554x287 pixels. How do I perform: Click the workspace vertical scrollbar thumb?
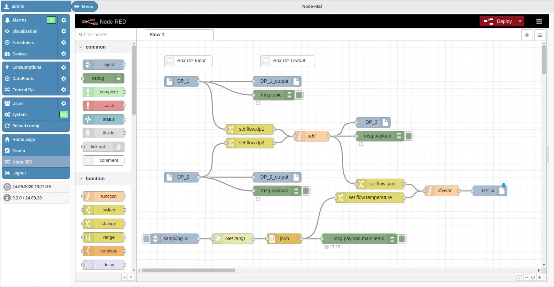click(x=544, y=60)
